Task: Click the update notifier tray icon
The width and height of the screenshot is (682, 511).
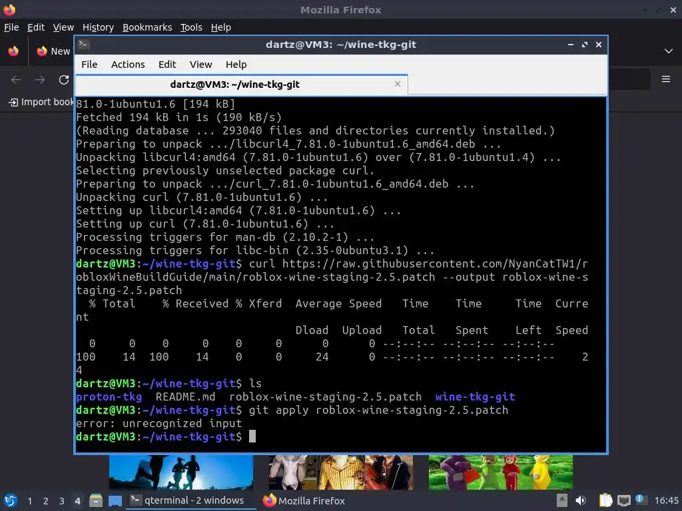Action: [x=640, y=500]
